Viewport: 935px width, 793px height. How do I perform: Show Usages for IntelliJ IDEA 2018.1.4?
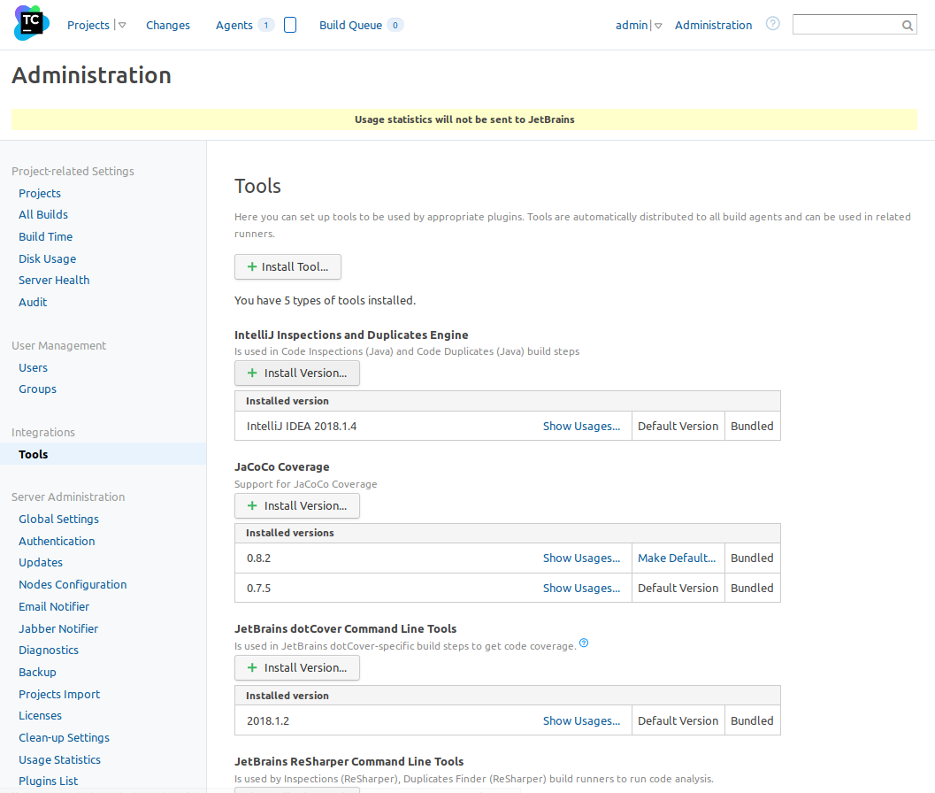coord(581,426)
